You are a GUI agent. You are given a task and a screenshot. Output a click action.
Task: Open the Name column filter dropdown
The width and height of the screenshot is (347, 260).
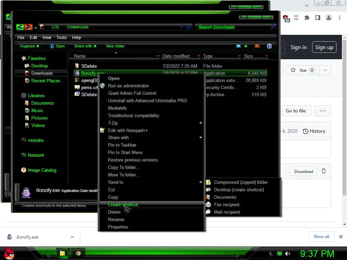(158, 56)
